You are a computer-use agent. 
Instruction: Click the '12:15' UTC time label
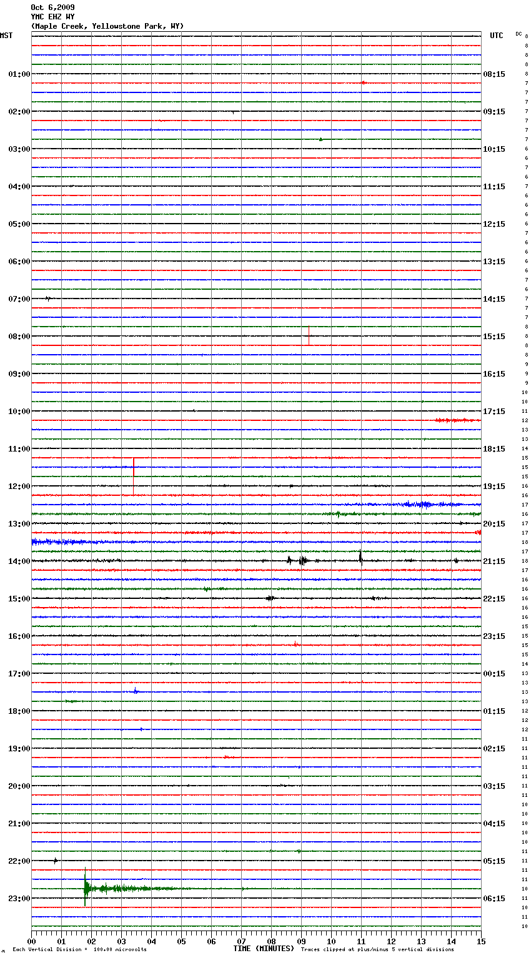point(494,224)
